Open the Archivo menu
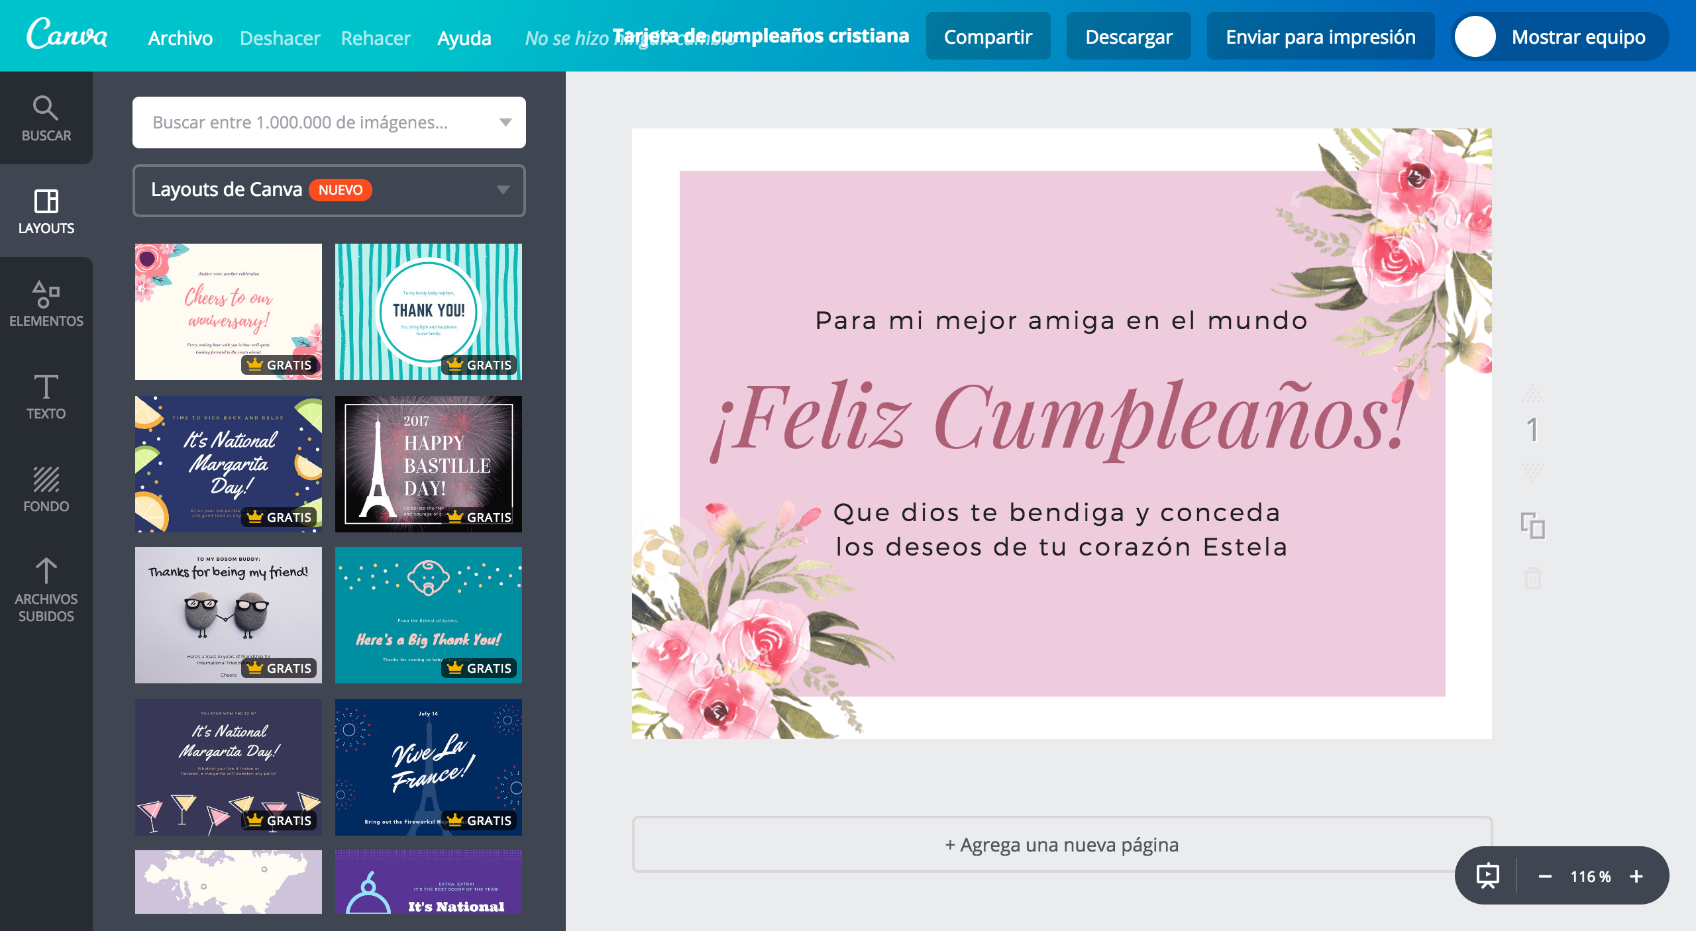Screen dimensions: 1696x931 point(180,37)
